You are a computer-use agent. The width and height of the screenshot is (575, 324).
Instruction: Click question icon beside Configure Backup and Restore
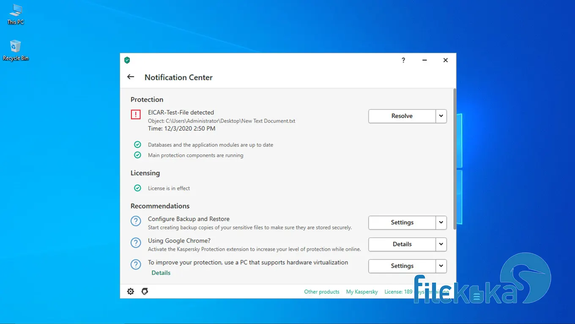pos(136,221)
